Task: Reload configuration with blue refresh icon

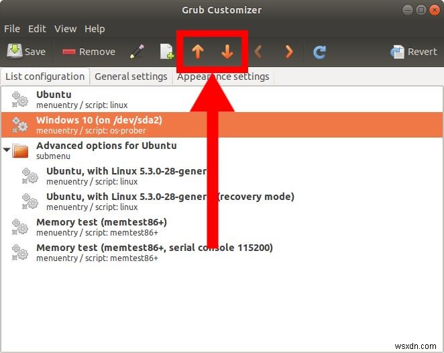Action: [320, 52]
